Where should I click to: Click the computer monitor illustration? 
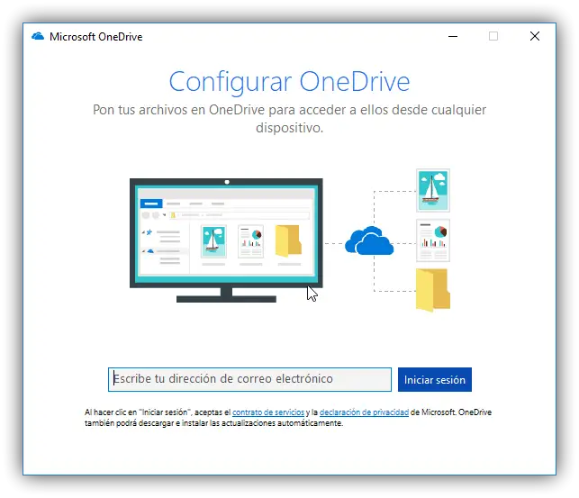point(226,240)
